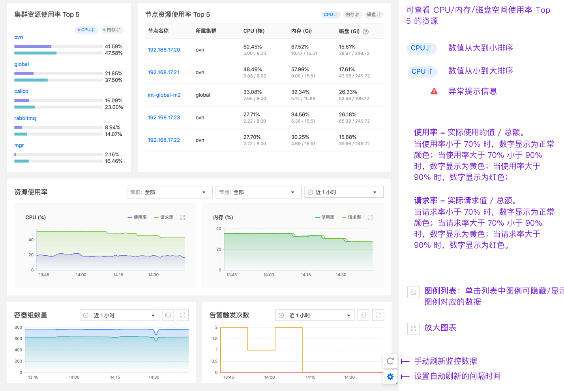Expand the 容器组数量 time range dropdown
The height and width of the screenshot is (391, 564).
[119, 315]
